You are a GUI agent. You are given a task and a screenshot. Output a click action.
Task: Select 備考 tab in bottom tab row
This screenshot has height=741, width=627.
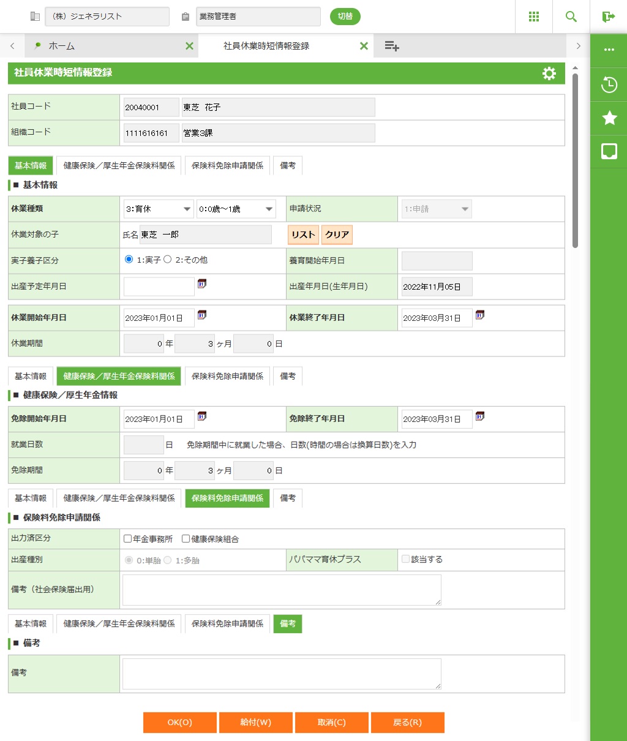click(x=288, y=623)
